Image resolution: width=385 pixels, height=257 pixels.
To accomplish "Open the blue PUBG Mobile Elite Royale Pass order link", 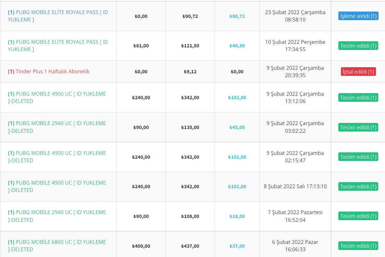I will point(58,16).
